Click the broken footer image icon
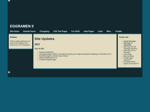 coord(9,72)
